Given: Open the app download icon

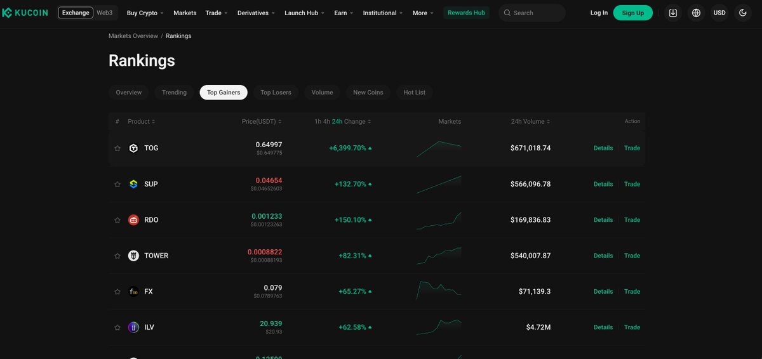Looking at the screenshot, I should [673, 13].
